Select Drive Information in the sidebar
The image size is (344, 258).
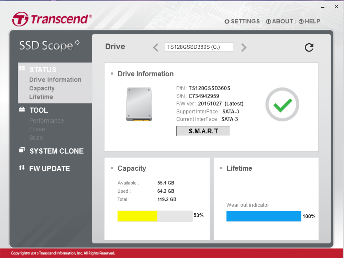pos(55,79)
